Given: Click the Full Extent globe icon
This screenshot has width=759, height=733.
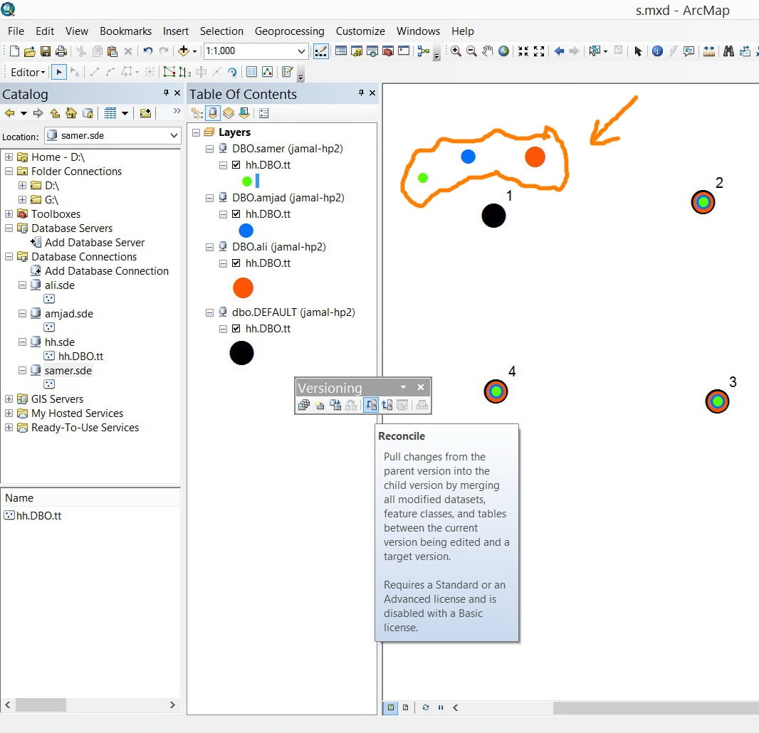Looking at the screenshot, I should tap(503, 51).
